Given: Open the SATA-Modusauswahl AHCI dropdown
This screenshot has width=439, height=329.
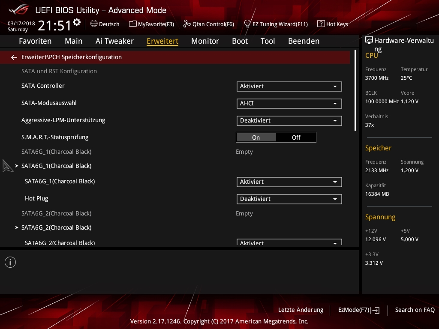Looking at the screenshot, I should pyautogui.click(x=289, y=104).
